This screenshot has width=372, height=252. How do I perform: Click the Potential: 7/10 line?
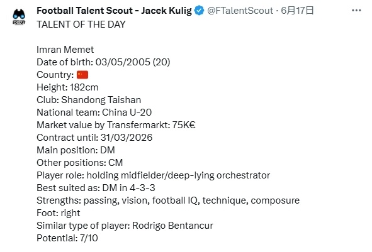[x=67, y=238]
